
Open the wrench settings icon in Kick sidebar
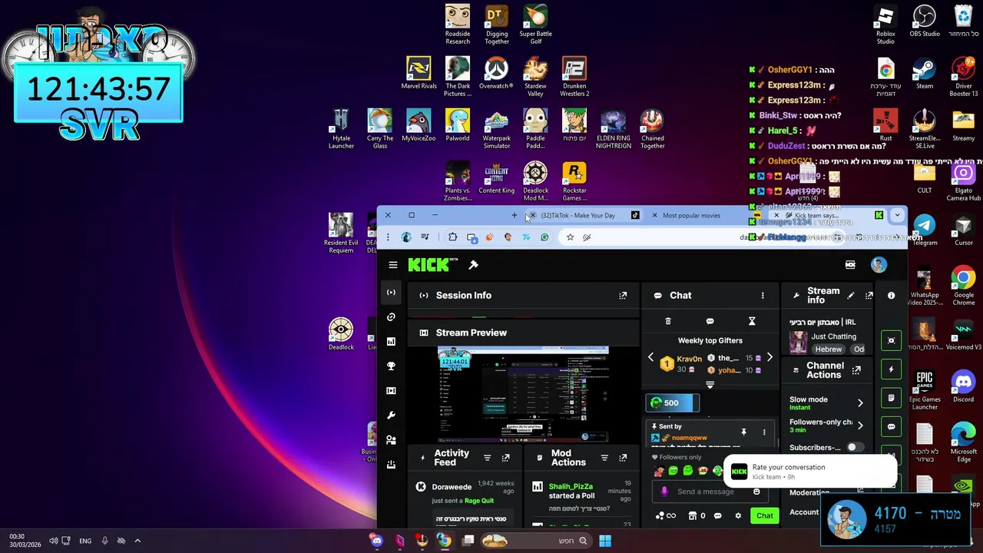pos(391,415)
